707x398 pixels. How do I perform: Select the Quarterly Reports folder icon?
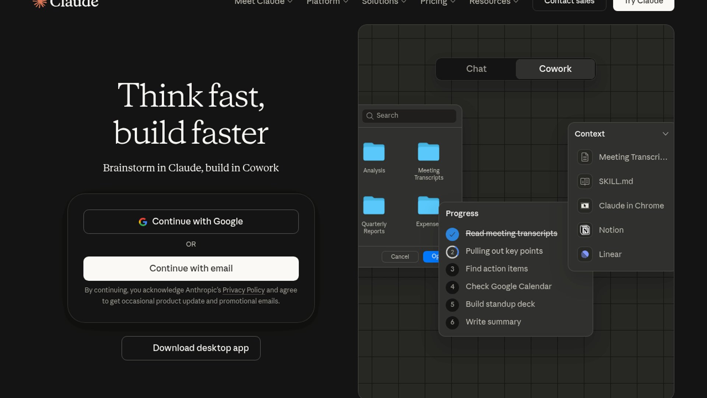click(374, 206)
